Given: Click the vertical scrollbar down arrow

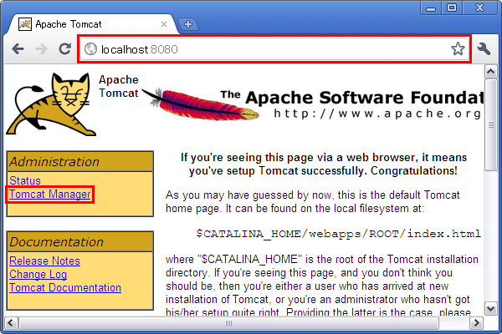Looking at the screenshot, I should click(491, 308).
